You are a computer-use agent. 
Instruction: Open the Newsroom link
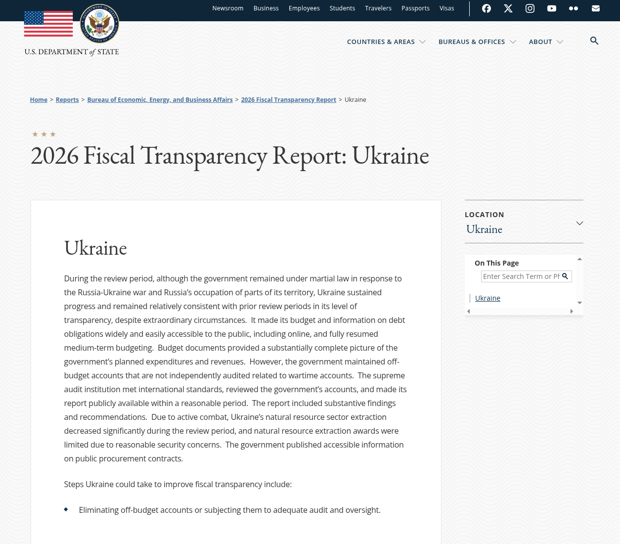(x=228, y=8)
